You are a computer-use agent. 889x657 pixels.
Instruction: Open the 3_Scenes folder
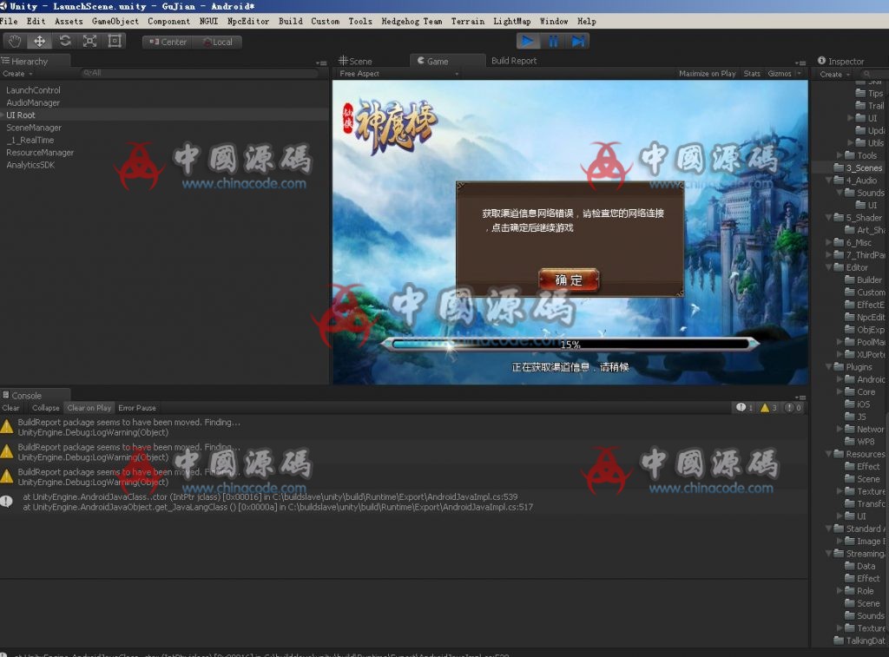click(858, 168)
